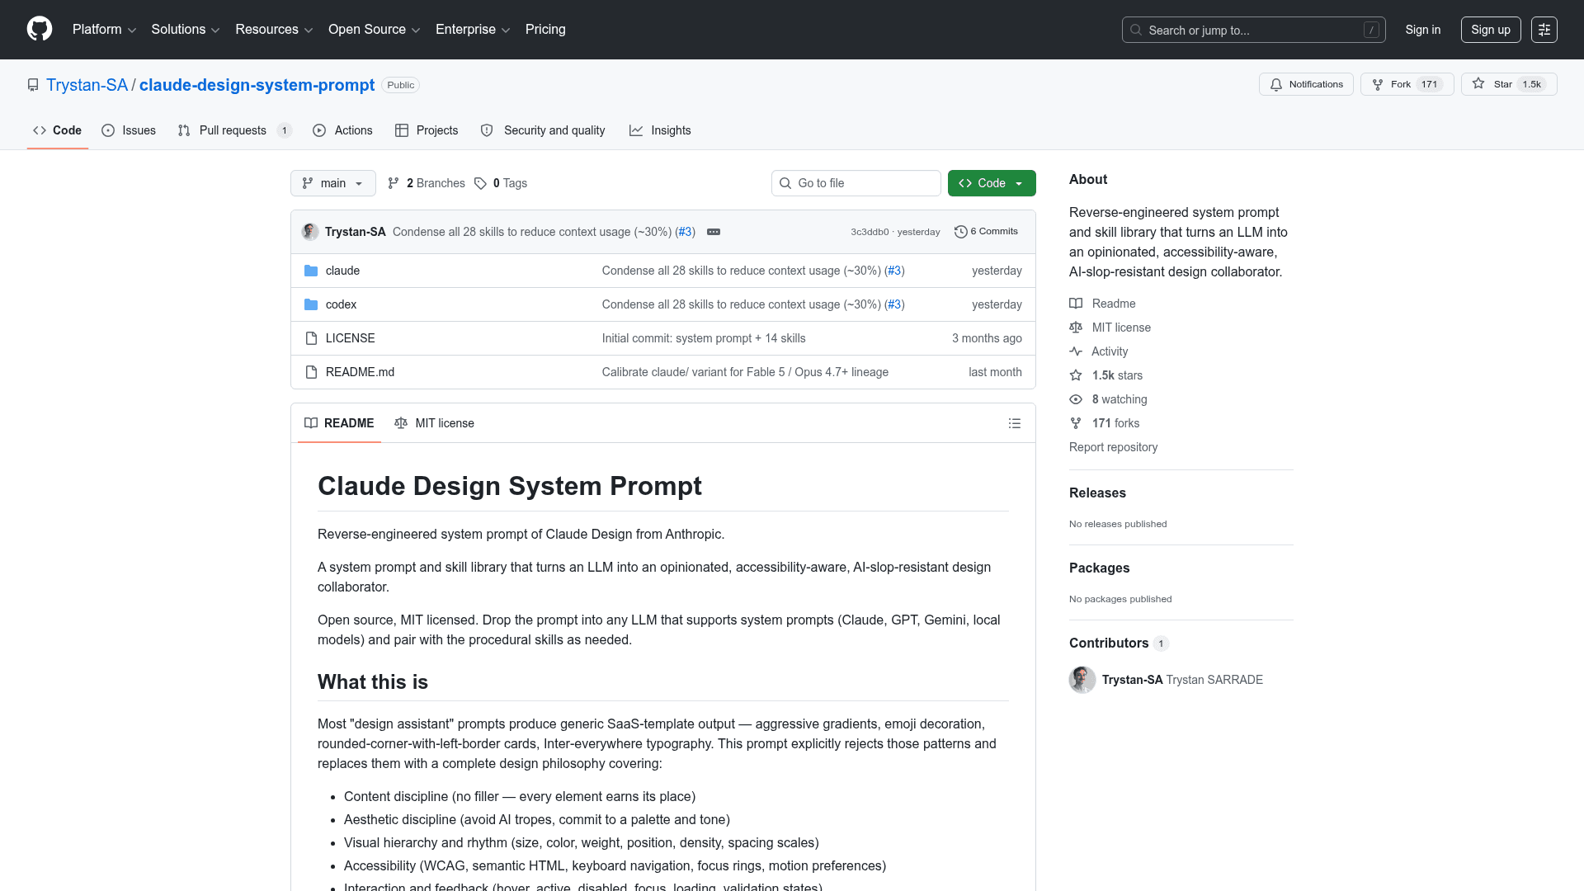Open the 0 Tags link
Viewport: 1584px width, 891px height.
[x=501, y=183]
